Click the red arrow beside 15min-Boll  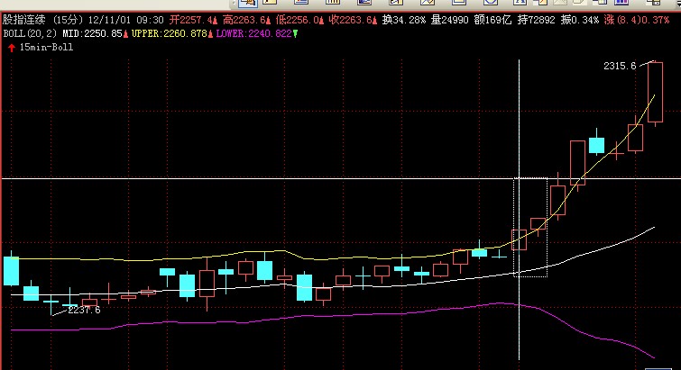point(12,48)
